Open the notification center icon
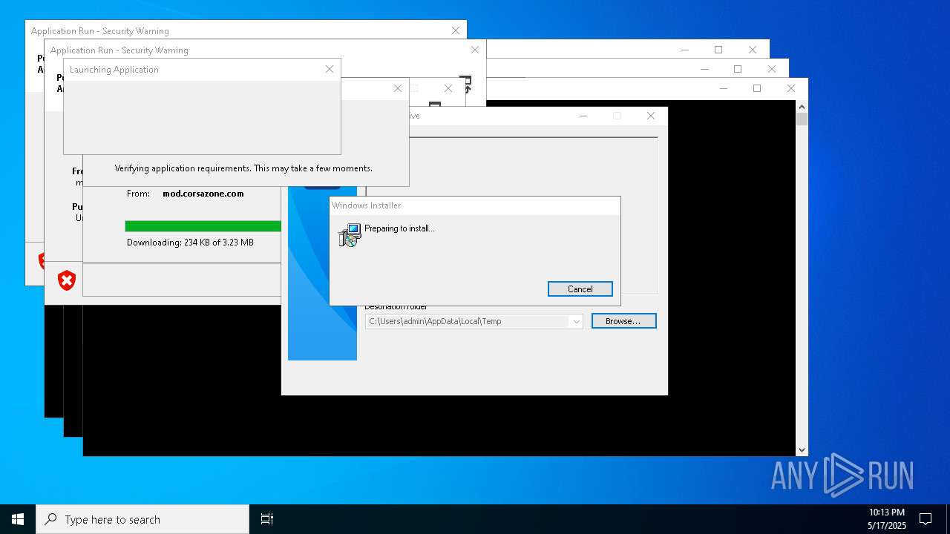Image resolution: width=950 pixels, height=534 pixels. pyautogui.click(x=926, y=519)
